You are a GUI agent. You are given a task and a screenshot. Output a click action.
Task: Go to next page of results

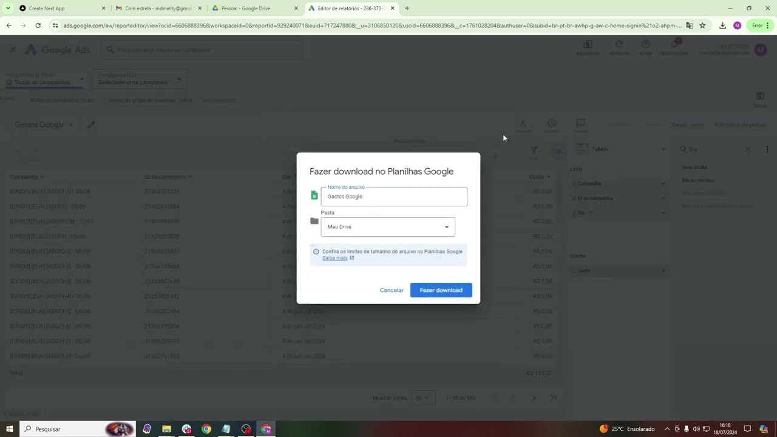click(534, 398)
